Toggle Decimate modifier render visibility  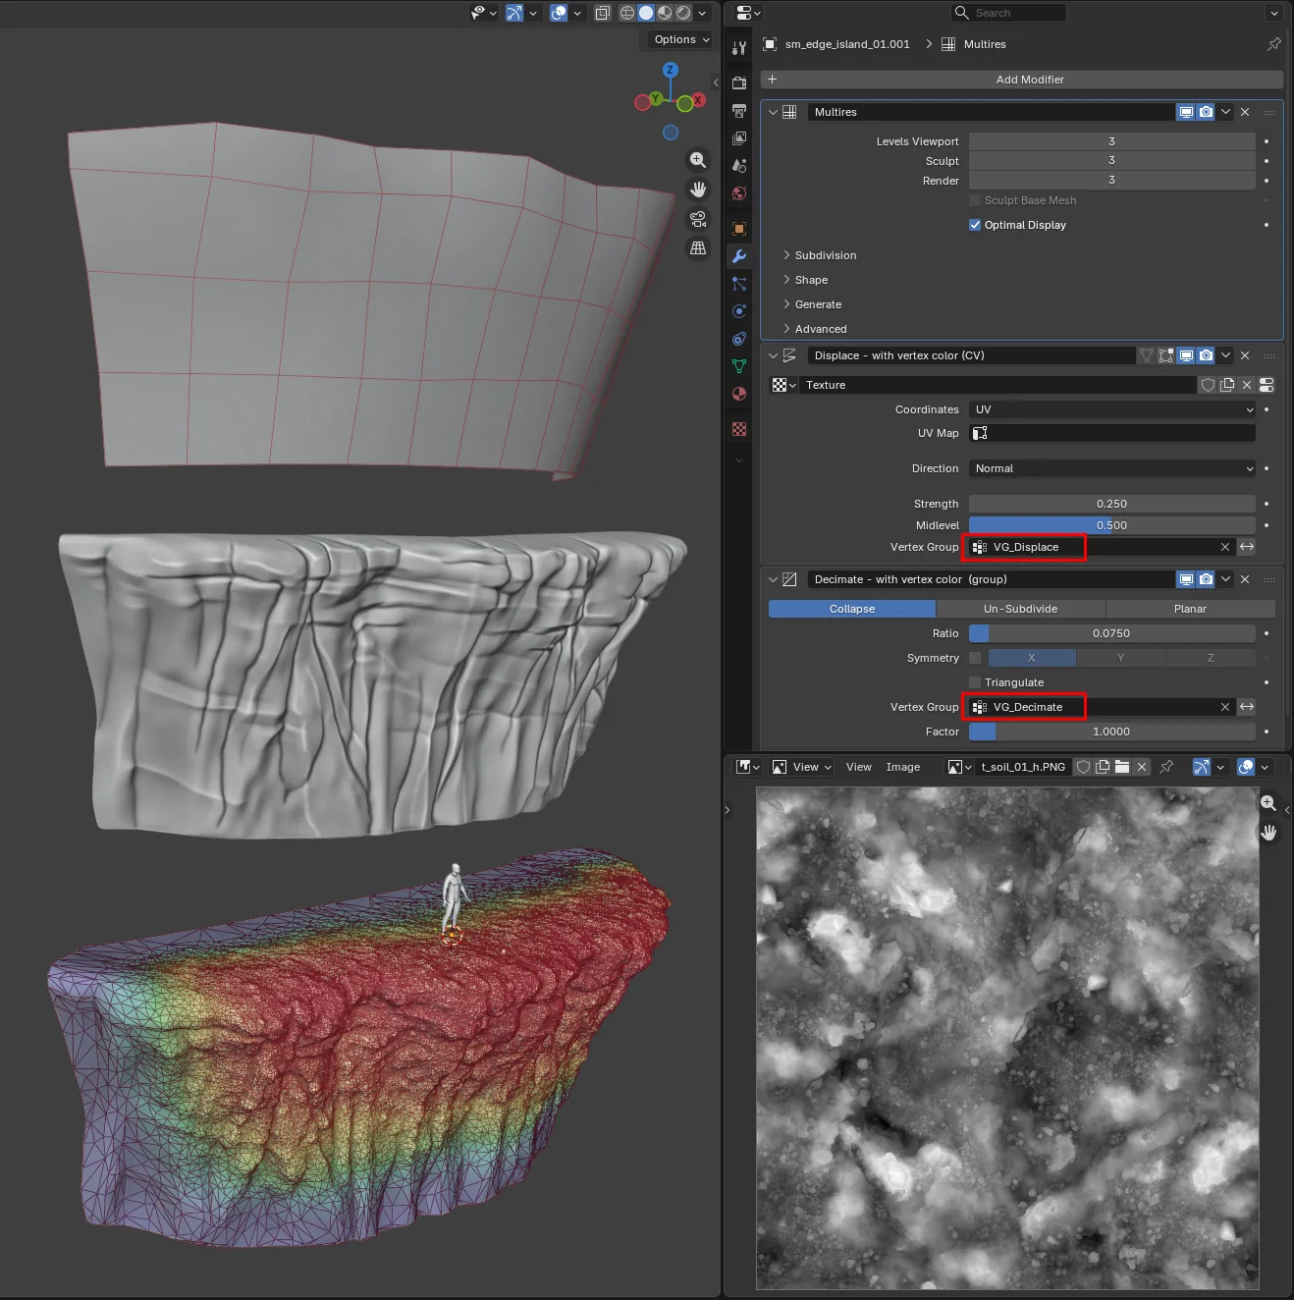(x=1206, y=579)
